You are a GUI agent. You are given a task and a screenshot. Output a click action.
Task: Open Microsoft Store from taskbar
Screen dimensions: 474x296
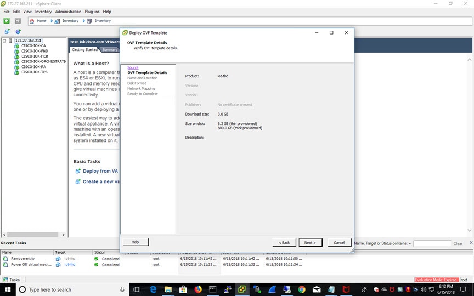(x=183, y=289)
